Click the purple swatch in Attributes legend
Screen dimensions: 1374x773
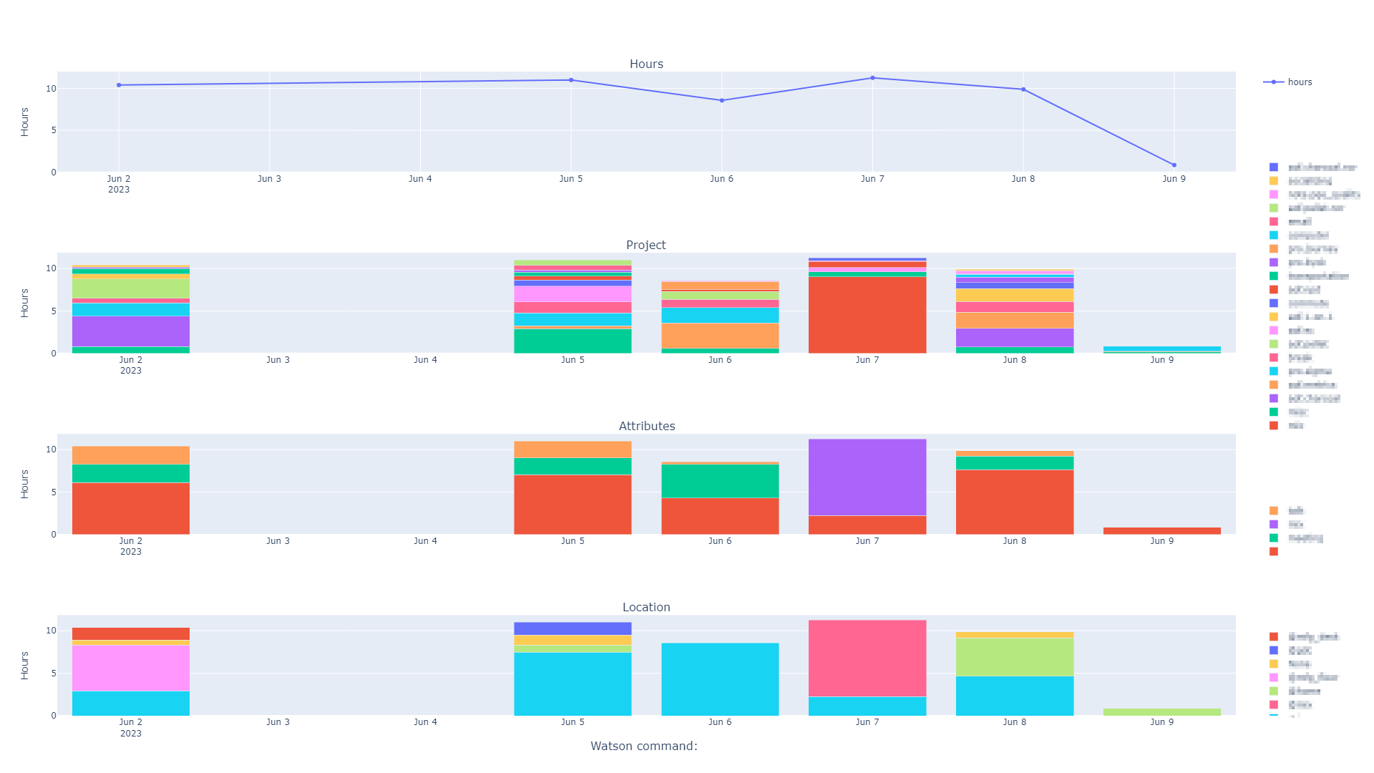[x=1274, y=525]
